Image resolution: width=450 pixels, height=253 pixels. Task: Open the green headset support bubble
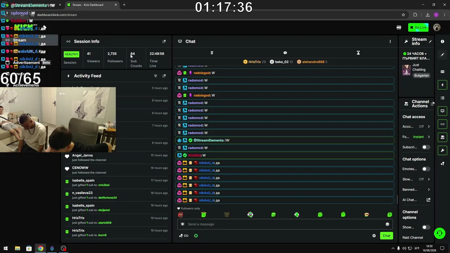[439, 233]
